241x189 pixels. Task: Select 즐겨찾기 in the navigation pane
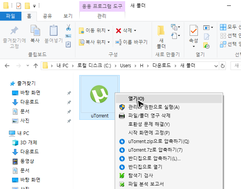[26, 83]
